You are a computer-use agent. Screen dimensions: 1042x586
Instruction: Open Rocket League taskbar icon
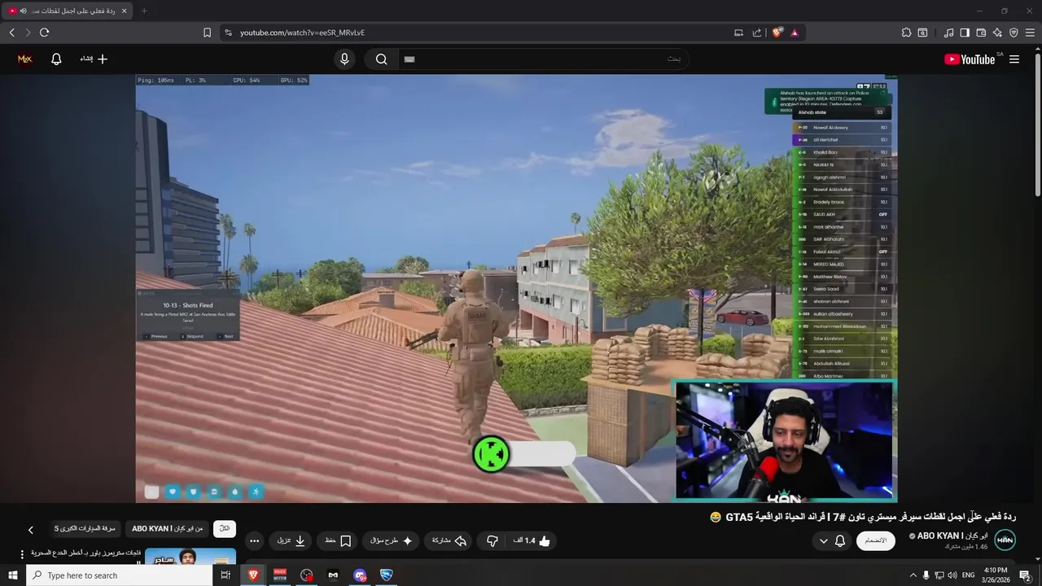(x=387, y=575)
